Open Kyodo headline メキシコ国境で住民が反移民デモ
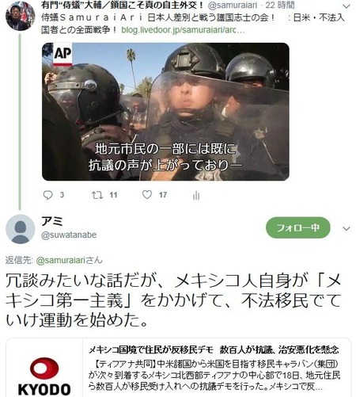356x397 pixels. tap(150, 349)
